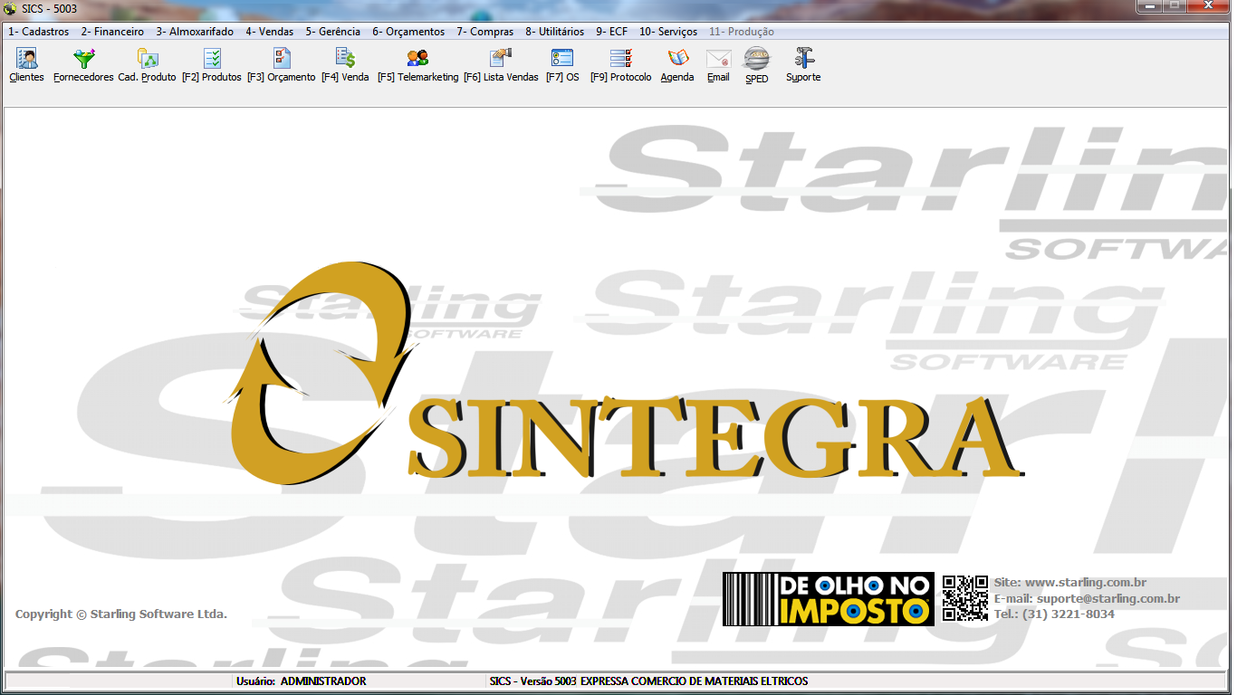Screen dimensions: 1237x695
Task: Click the [F7] OS icon
Action: click(562, 59)
